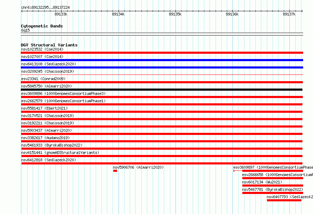Click red bar under nsv6412818
The width and height of the screenshot is (313, 214).
coord(162,163)
